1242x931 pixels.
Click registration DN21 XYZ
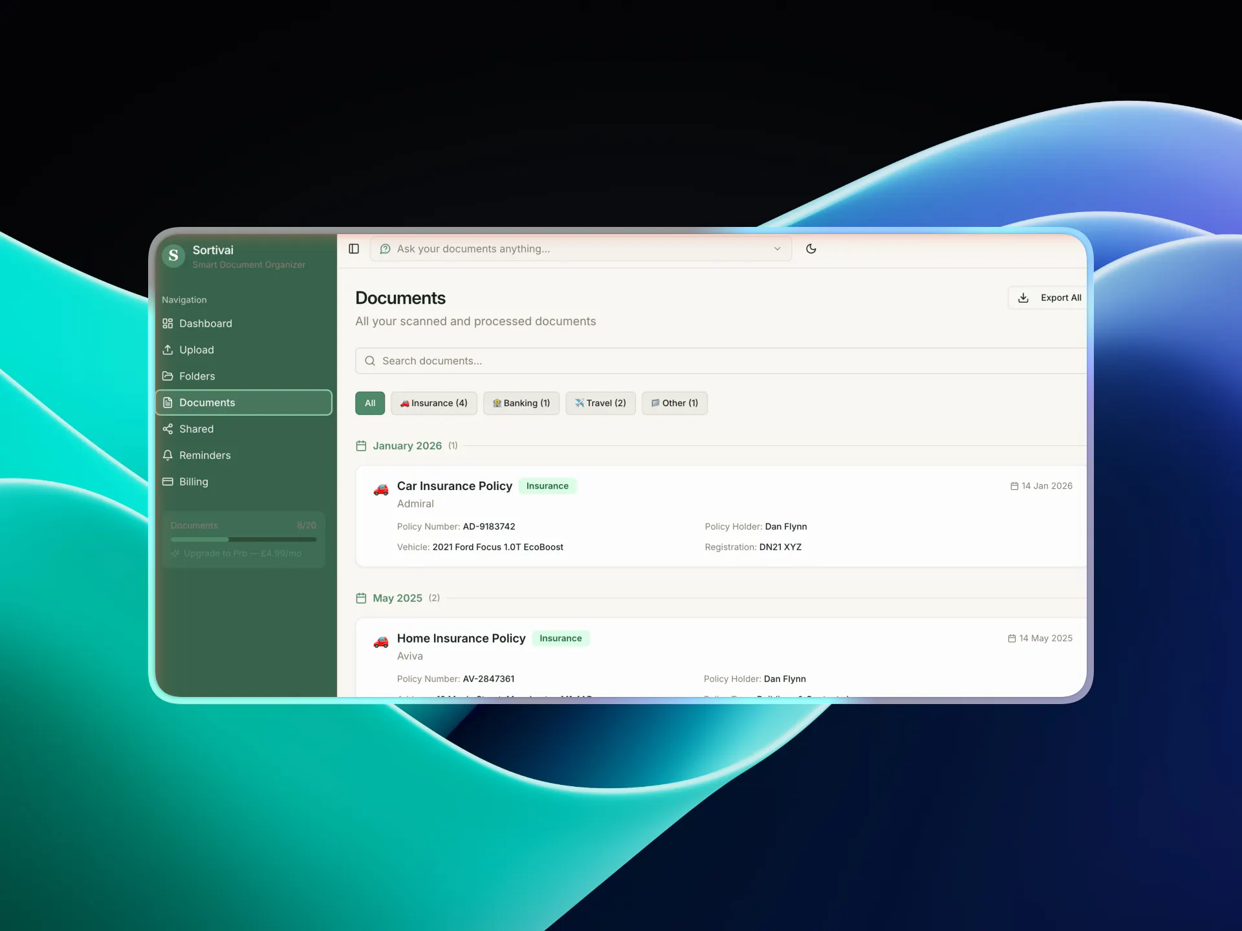point(780,548)
